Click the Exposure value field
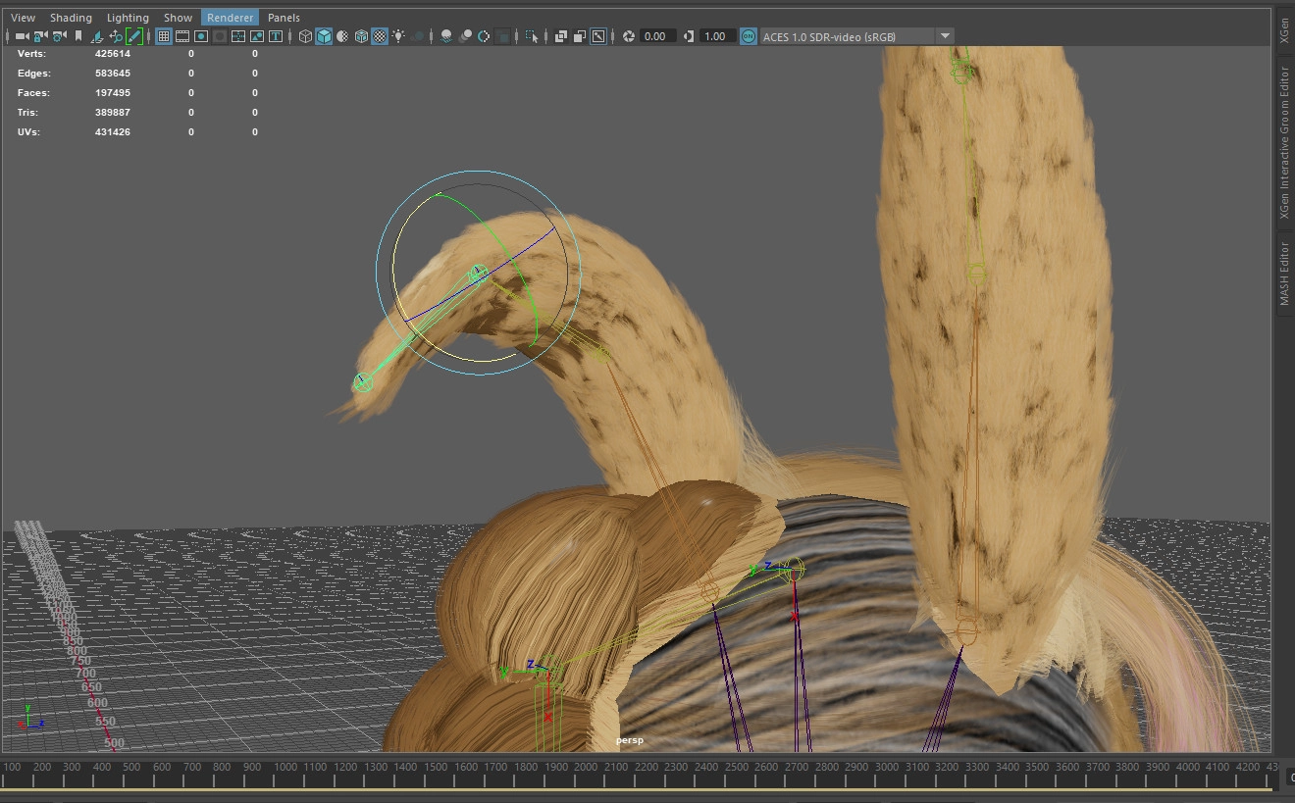 point(655,36)
